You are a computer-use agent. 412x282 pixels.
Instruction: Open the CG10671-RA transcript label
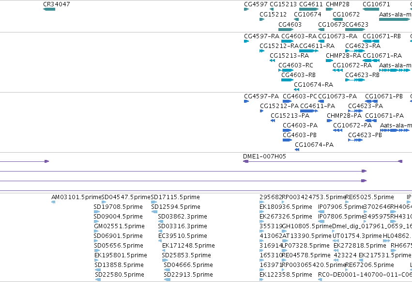382,56
